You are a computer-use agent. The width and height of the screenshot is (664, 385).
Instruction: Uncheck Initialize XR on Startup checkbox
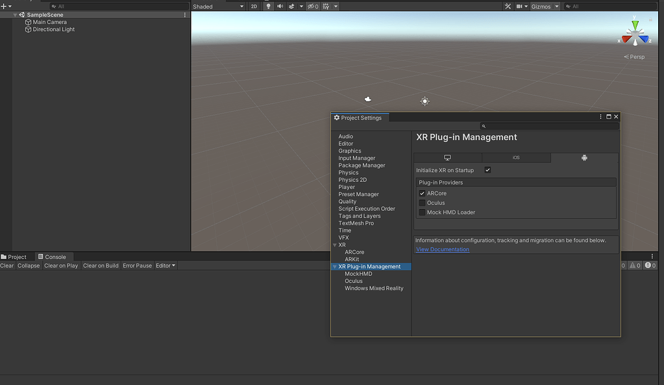[487, 170]
